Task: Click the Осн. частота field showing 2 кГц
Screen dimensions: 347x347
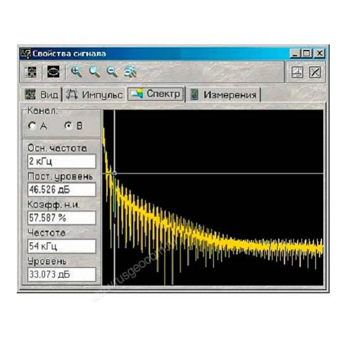Action: (x=62, y=161)
